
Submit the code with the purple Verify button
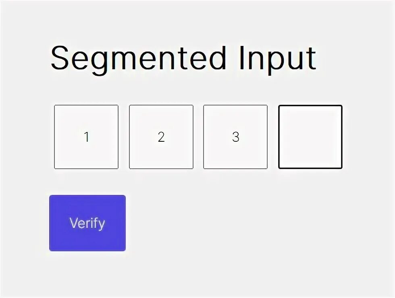87,223
